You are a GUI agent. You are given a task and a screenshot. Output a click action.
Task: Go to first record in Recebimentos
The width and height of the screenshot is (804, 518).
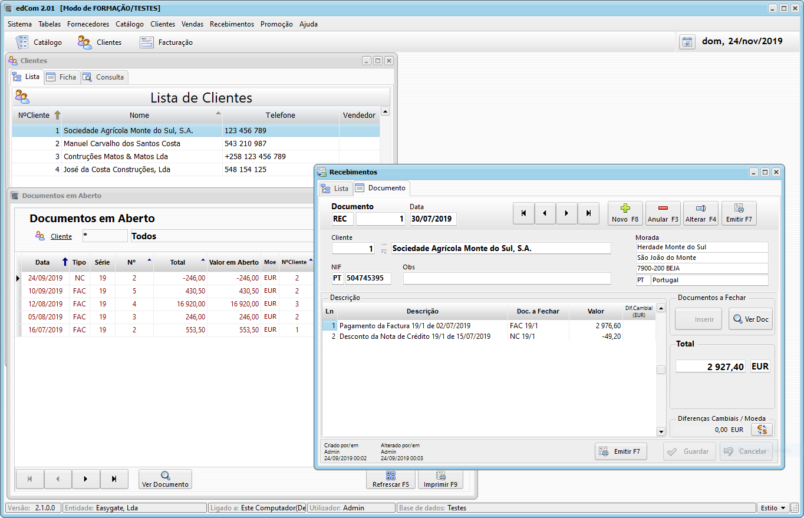[x=523, y=213]
